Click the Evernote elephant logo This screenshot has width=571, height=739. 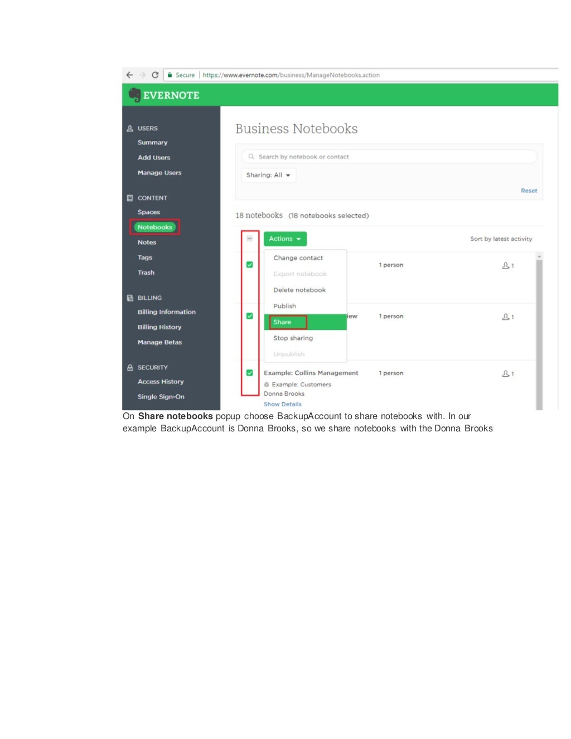(x=134, y=95)
